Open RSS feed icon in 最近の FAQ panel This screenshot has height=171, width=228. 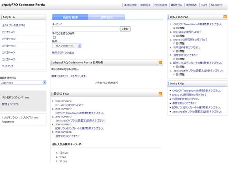(x=160, y=93)
